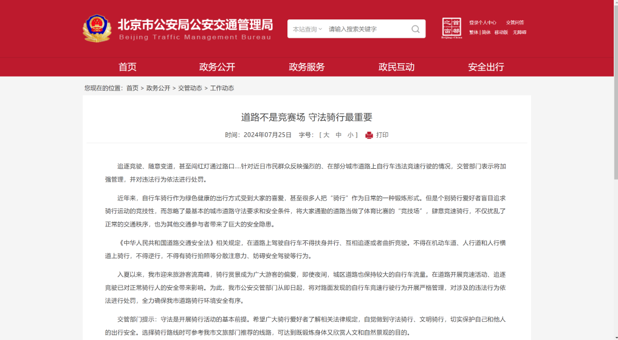Switch to 简体 simplified Chinese
This screenshot has height=340, width=618.
[x=486, y=33]
